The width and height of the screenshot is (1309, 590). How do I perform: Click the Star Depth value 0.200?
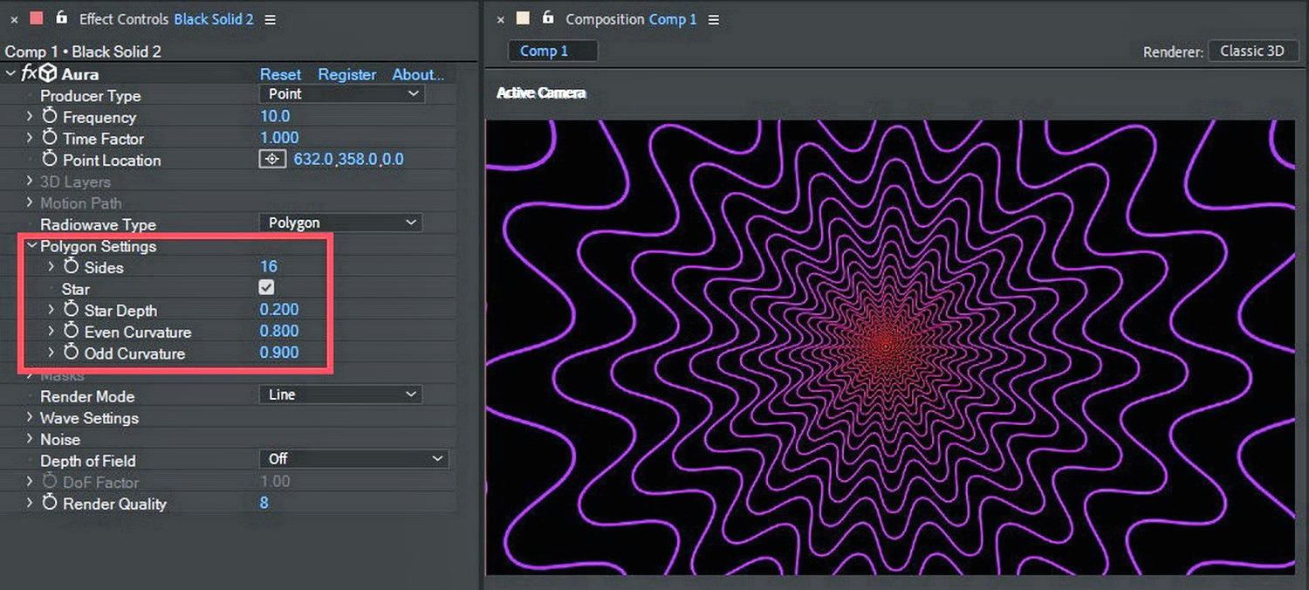pos(279,310)
